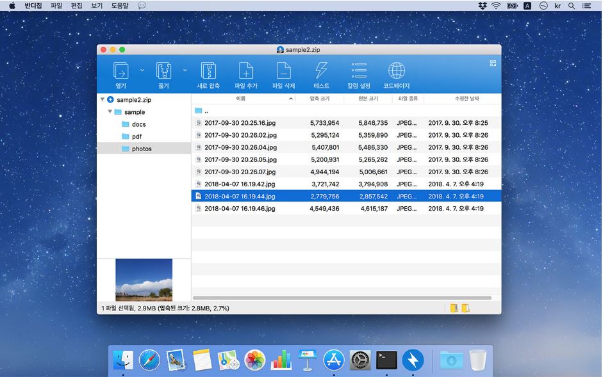Open the Apple menu
Viewport: 603px width, 377px height.
pyautogui.click(x=12, y=5)
